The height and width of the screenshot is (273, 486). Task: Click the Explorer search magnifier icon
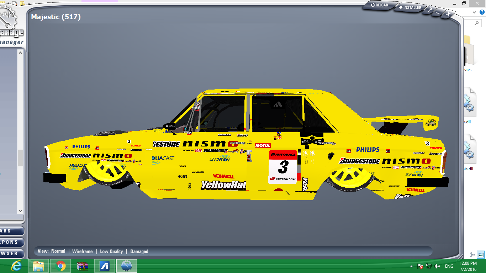point(477,23)
